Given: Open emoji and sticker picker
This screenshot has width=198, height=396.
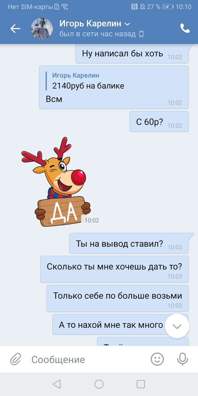Looking at the screenshot, I should point(157,359).
